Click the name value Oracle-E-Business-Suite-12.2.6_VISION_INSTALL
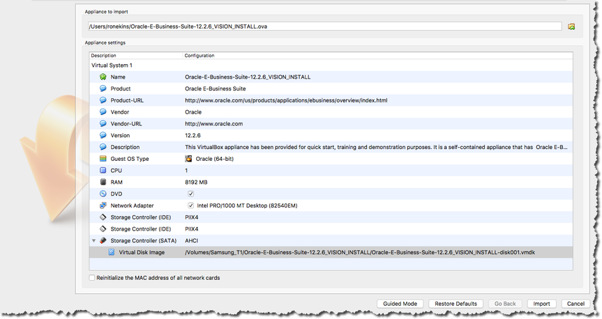602x319 pixels. [x=248, y=77]
